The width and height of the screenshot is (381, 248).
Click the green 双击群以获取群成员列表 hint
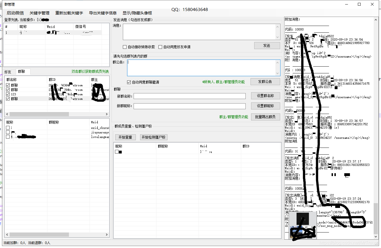pos(90,72)
